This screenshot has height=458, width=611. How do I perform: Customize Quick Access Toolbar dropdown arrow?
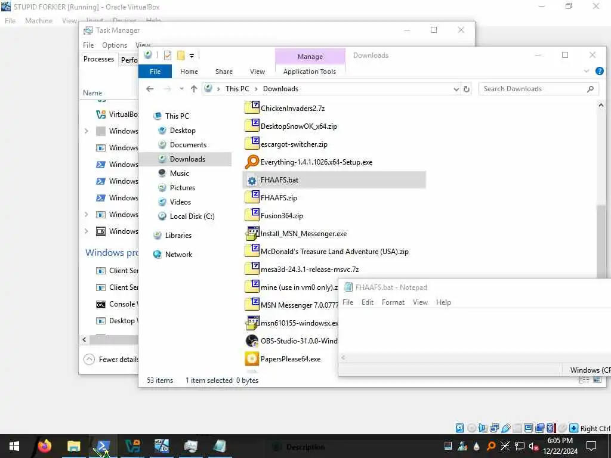(192, 56)
